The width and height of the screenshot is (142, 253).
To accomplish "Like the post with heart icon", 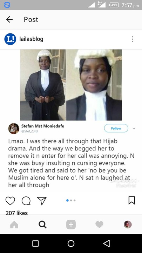I will pos(10,201).
